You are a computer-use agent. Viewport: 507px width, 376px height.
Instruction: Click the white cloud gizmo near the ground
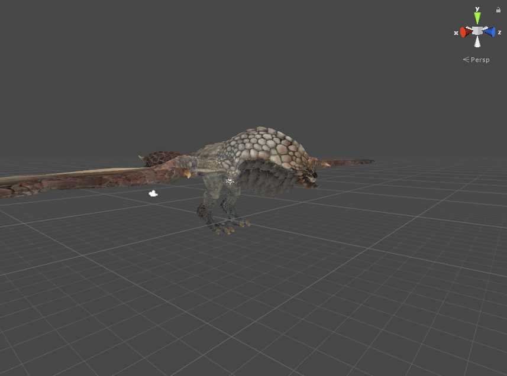click(153, 193)
